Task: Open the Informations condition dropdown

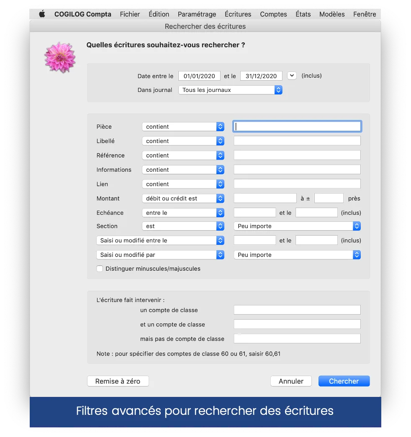Action: [x=183, y=170]
